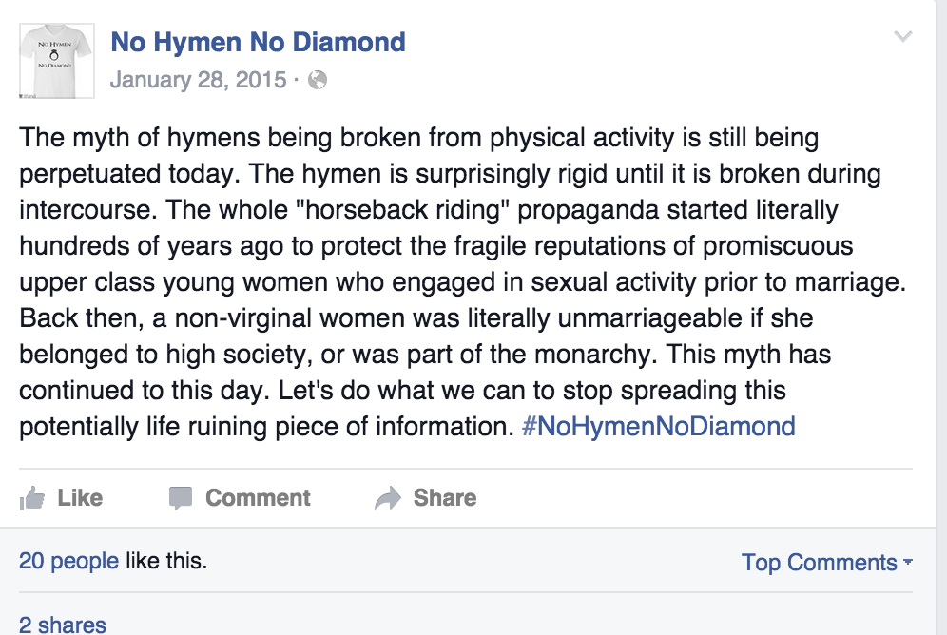The width and height of the screenshot is (947, 635).
Task: Click the post body paragraph text
Action: (463, 282)
